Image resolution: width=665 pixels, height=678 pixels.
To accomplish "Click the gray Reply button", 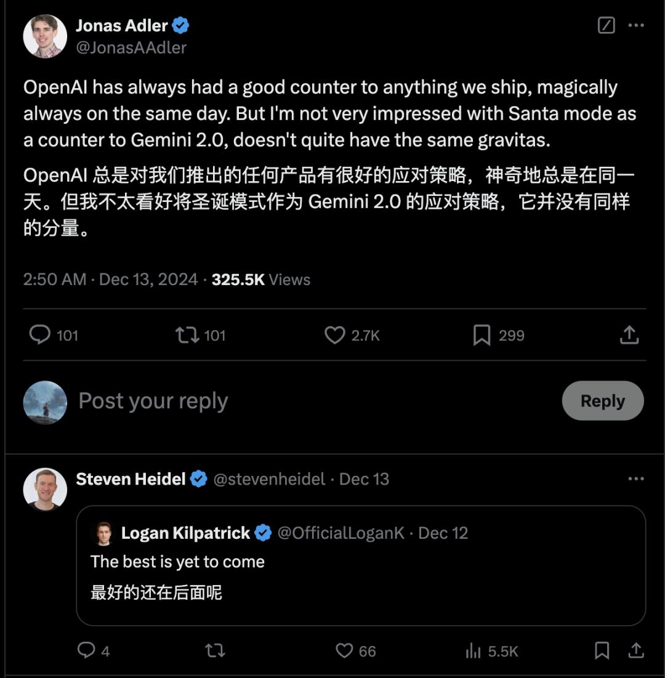I will pyautogui.click(x=602, y=401).
